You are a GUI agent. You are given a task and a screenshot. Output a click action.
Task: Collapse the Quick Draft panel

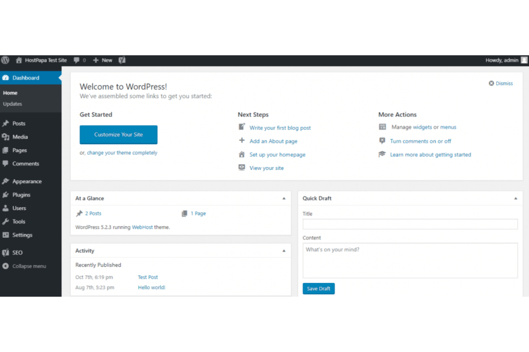(x=516, y=198)
